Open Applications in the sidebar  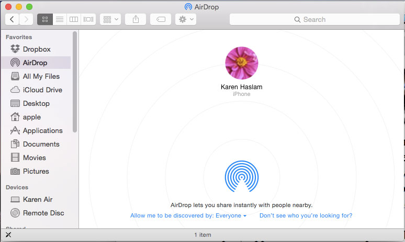pyautogui.click(x=36, y=130)
